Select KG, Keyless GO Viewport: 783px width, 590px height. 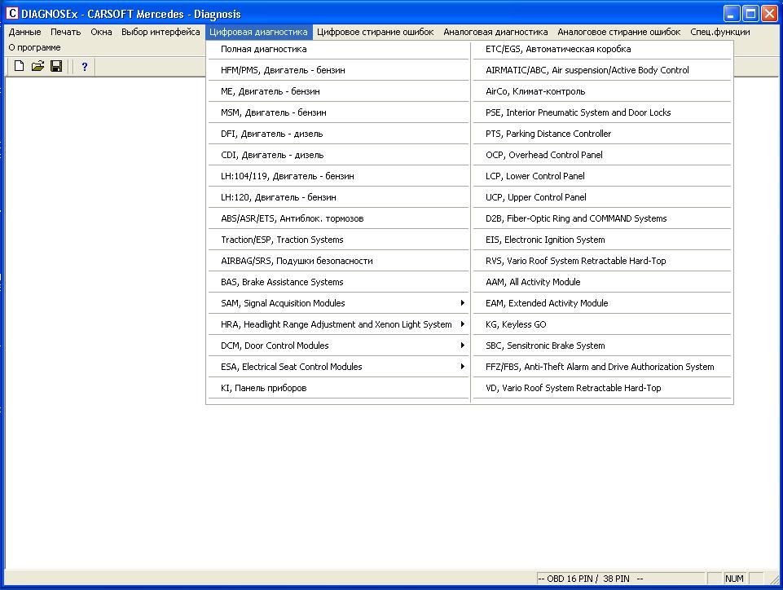(602, 324)
